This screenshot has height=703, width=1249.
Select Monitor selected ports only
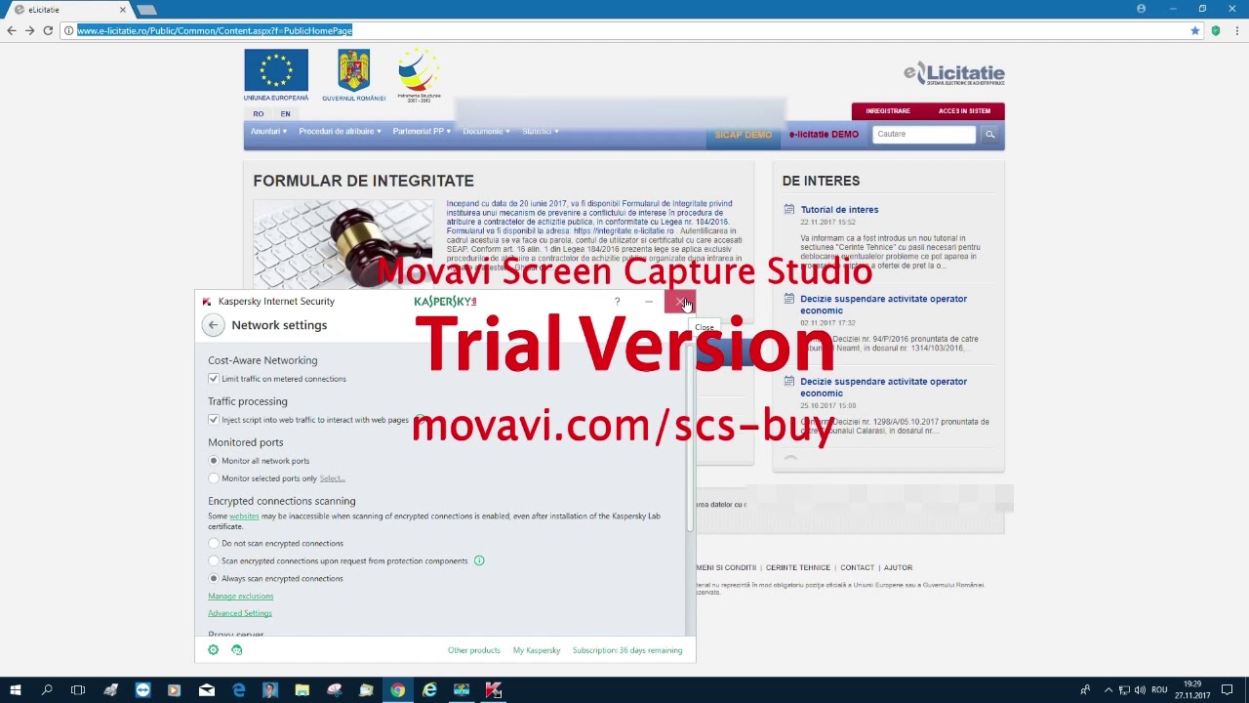tap(213, 478)
